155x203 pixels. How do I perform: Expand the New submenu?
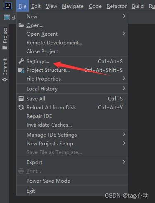coord(72,17)
